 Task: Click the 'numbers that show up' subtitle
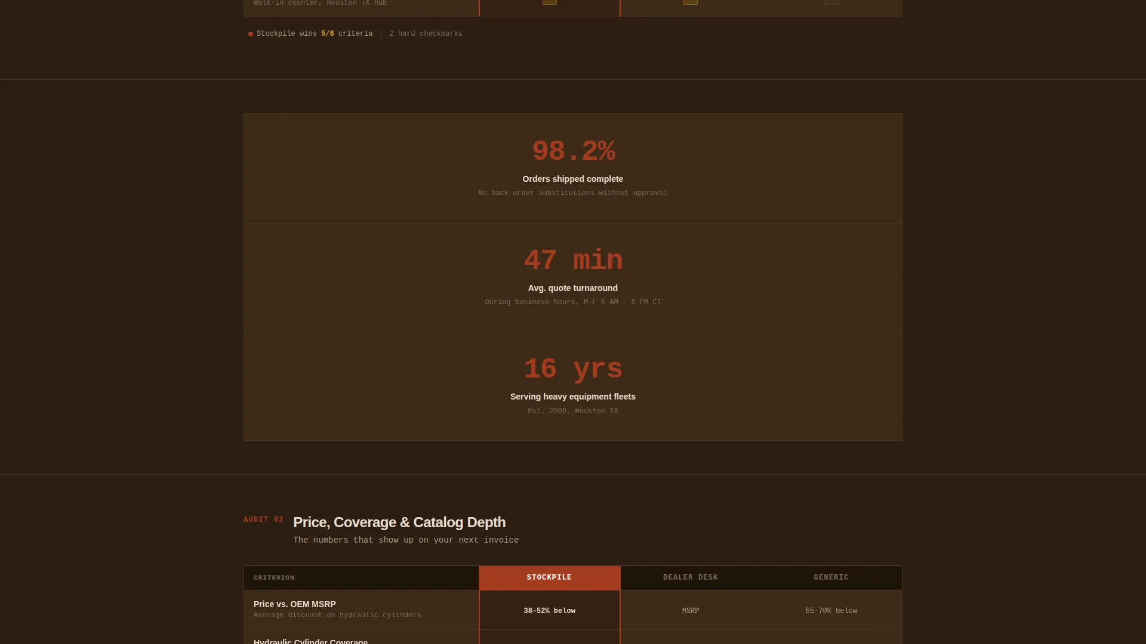point(406,540)
